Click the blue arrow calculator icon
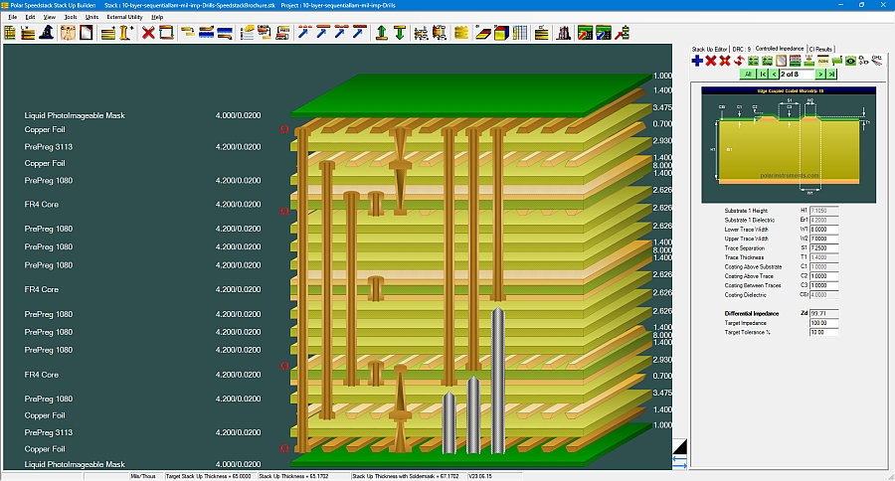Image resolution: width=895 pixels, height=481 pixels. point(604,33)
